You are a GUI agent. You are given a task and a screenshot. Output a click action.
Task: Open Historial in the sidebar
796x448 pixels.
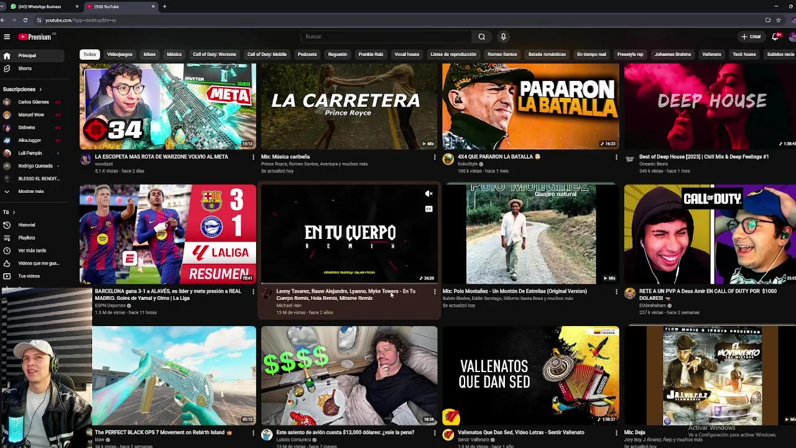point(32,225)
